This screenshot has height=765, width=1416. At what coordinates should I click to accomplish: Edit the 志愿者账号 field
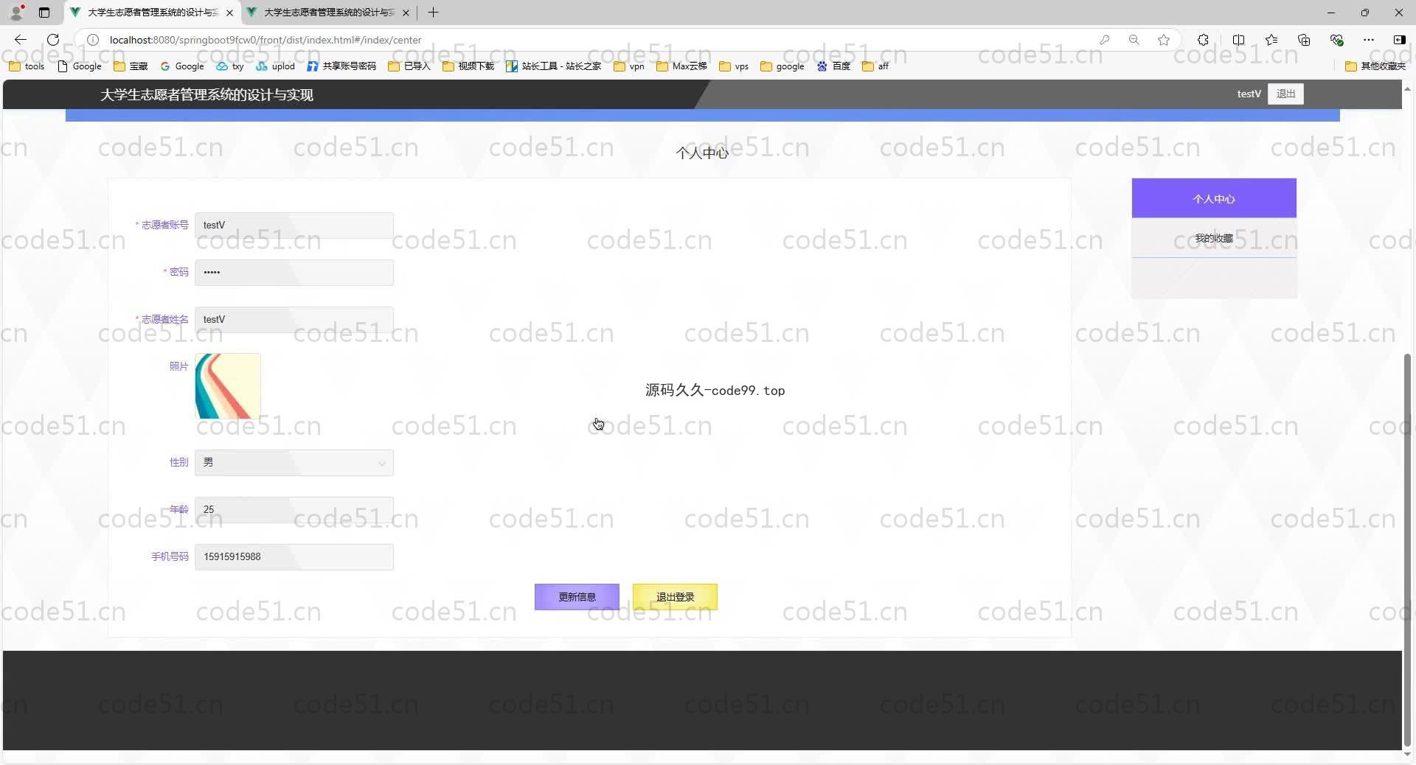click(x=294, y=226)
